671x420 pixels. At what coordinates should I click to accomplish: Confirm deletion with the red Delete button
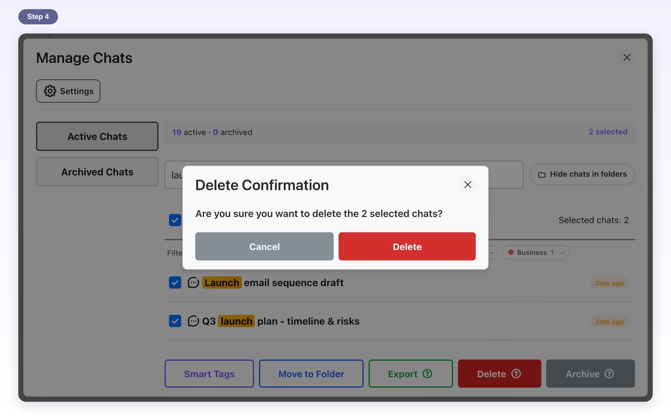[407, 246]
